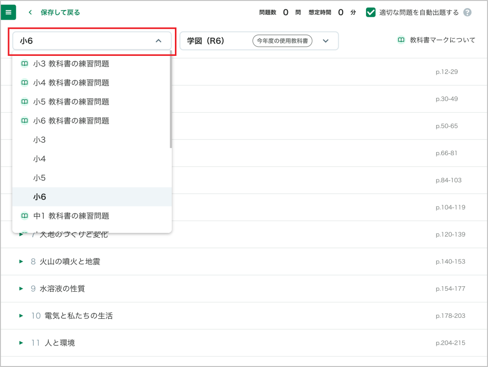This screenshot has height=367, width=488.
Task: Expand chapter 10 電気と私たちの生活
Action: pyautogui.click(x=21, y=316)
